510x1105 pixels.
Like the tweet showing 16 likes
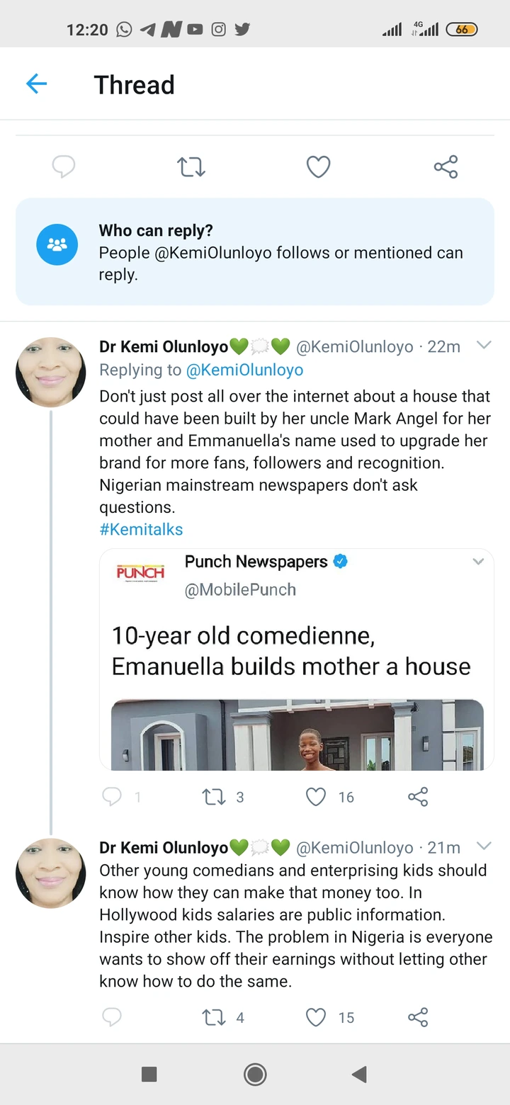coord(316,797)
